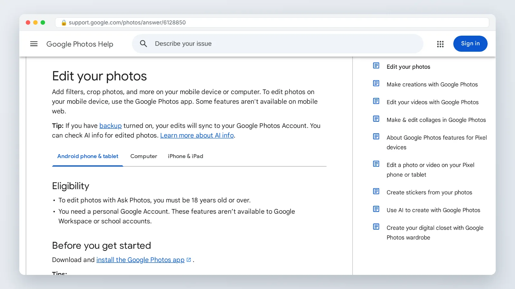Click article icon beside Edit a photo or video
Image resolution: width=515 pixels, height=289 pixels.
pos(376,164)
